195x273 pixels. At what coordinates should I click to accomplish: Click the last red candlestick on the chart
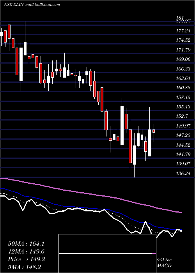[154, 131]
